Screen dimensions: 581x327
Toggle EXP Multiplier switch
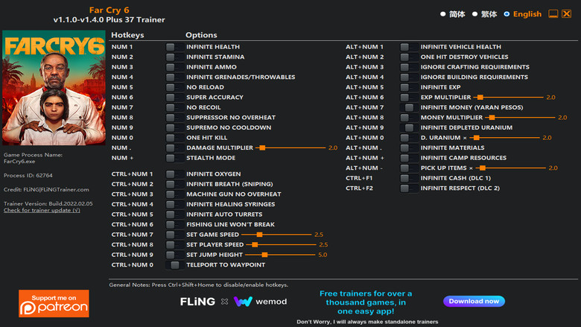pos(409,98)
